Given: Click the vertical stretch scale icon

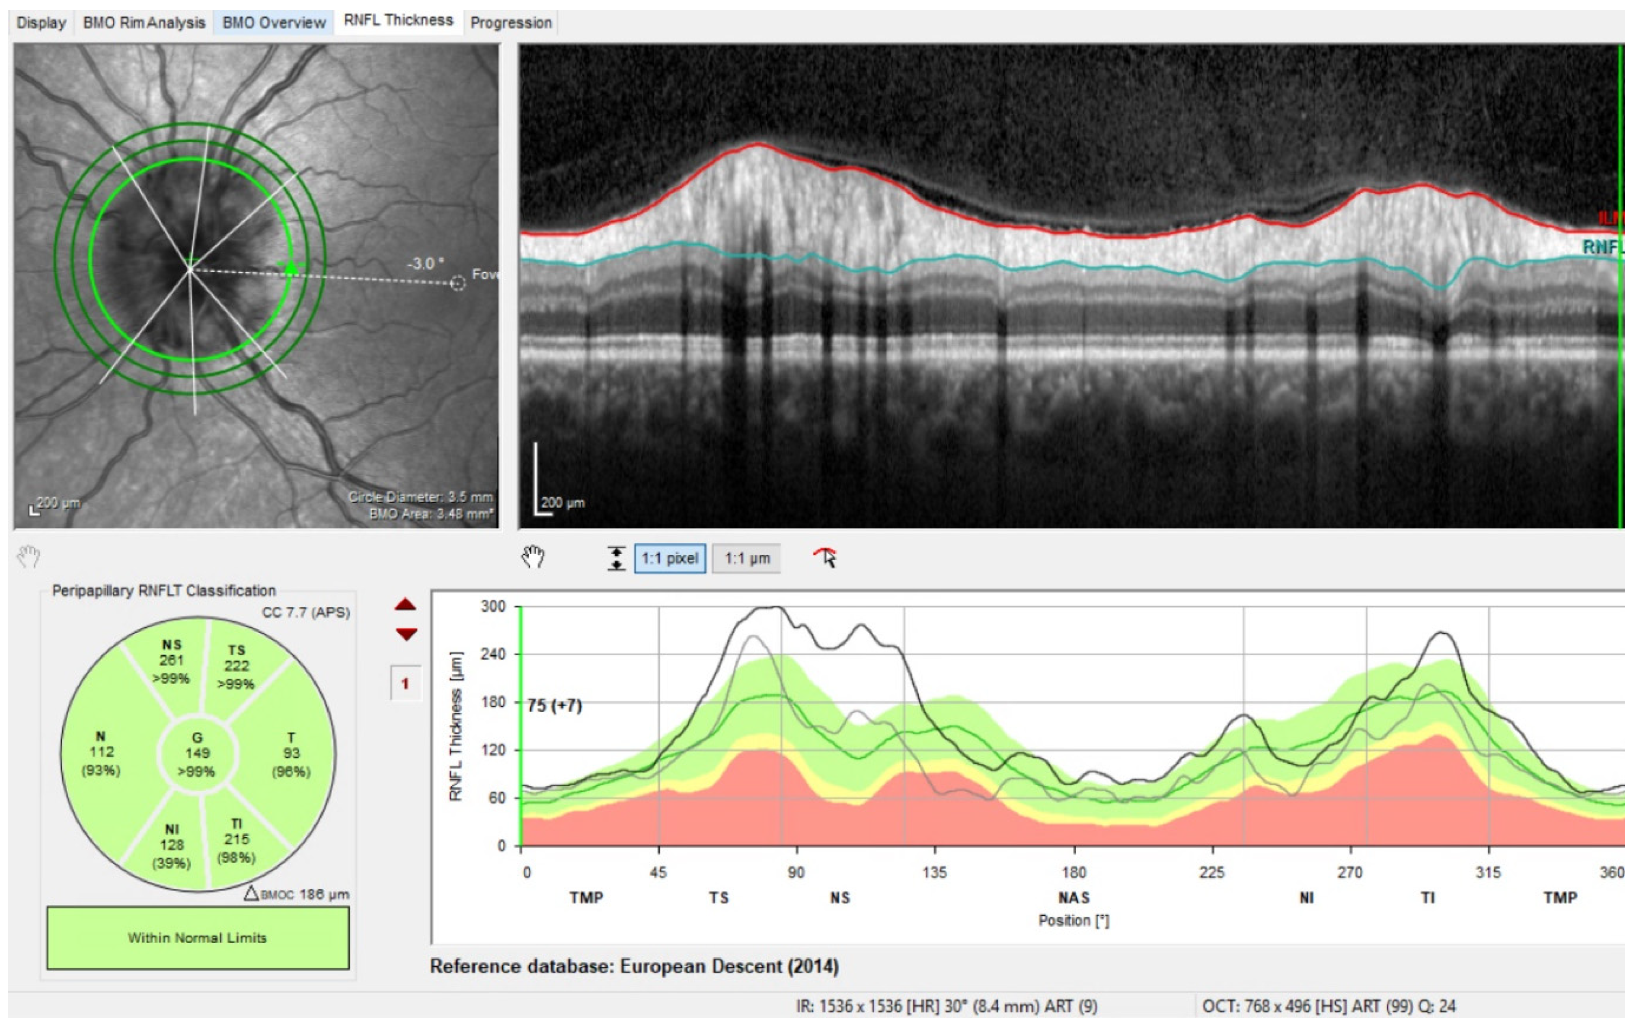Looking at the screenshot, I should click(616, 558).
